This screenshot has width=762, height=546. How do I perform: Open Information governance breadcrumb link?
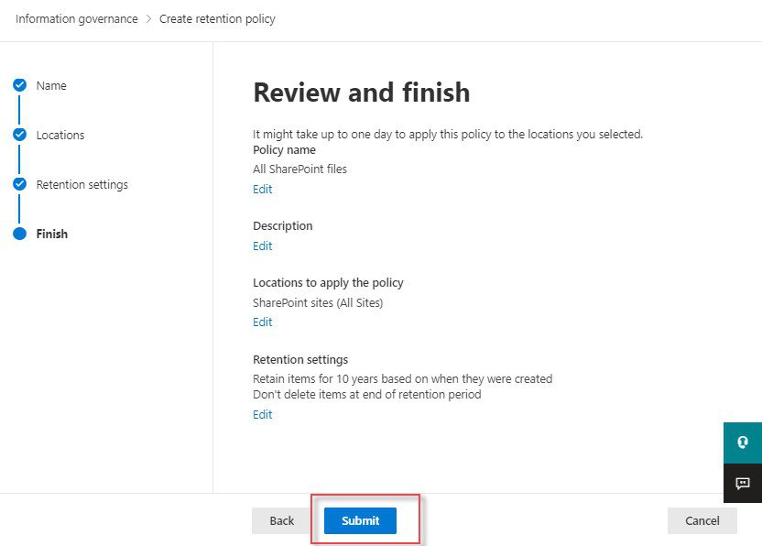point(77,19)
